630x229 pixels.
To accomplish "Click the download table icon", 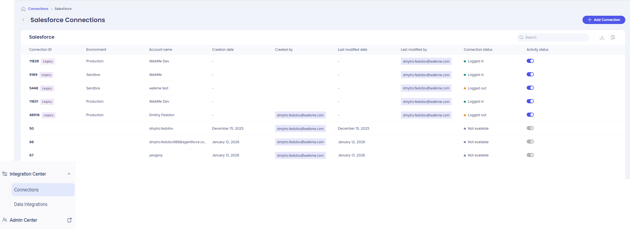I will point(602,38).
